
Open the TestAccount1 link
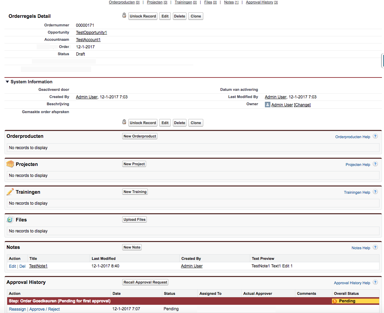click(88, 39)
